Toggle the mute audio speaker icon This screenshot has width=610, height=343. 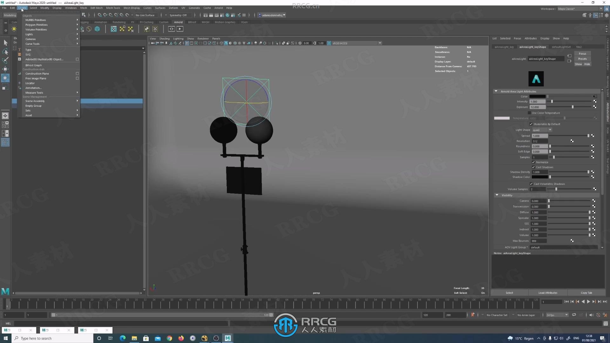pyautogui.click(x=591, y=315)
